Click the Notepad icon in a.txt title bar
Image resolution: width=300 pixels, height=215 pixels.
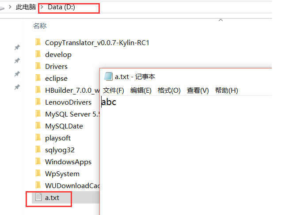click(108, 77)
